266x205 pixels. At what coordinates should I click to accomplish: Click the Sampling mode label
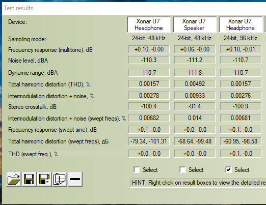click(27, 39)
